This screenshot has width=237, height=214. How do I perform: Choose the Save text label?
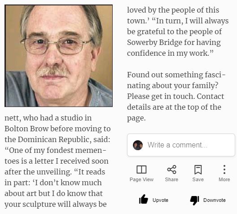(x=198, y=179)
